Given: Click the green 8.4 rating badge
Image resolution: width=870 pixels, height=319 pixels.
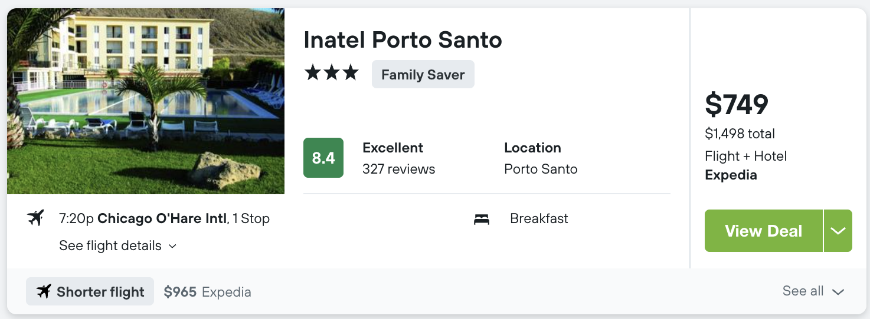Looking at the screenshot, I should click(323, 158).
